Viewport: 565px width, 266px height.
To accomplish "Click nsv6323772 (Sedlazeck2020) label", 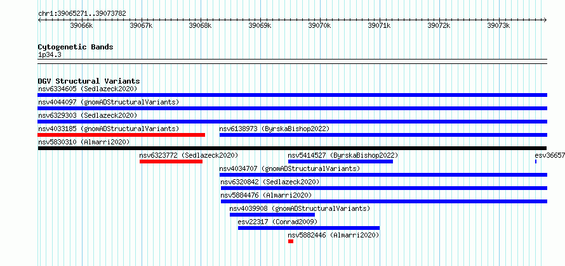I will pos(189,155).
